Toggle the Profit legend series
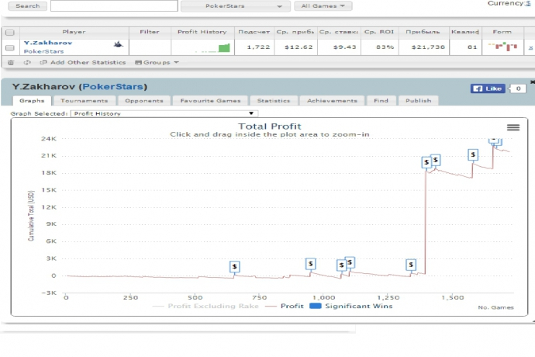 [x=285, y=306]
